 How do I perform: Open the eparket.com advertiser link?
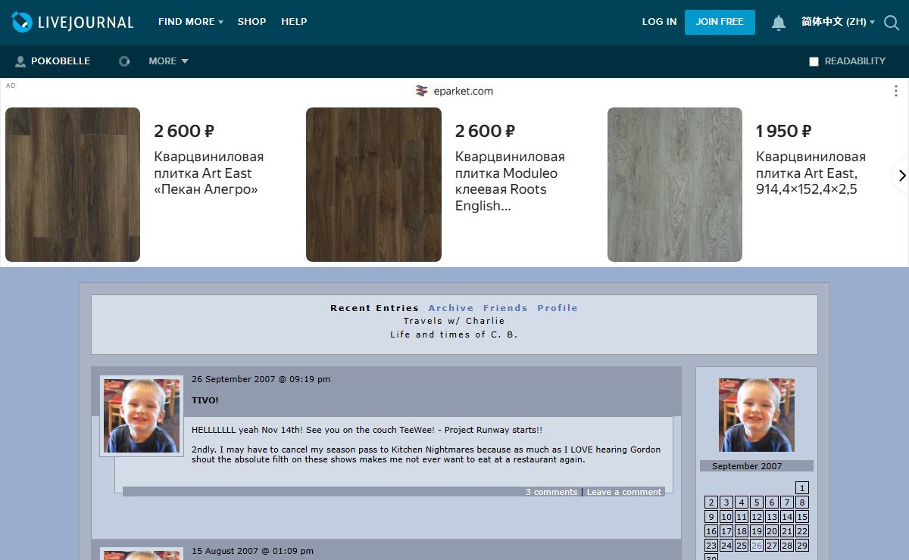tap(464, 91)
